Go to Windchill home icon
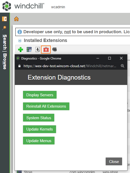Image resolution: width=130 pixels, height=173 pixels. (x=16, y=19)
